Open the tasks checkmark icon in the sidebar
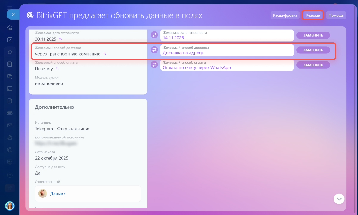Image resolution: width=358 pixels, height=215 pixels. [x=10, y=40]
